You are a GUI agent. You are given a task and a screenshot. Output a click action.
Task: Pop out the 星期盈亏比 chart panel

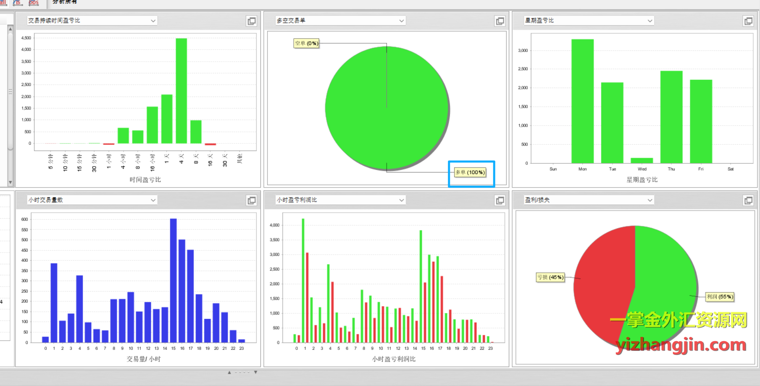[748, 21]
